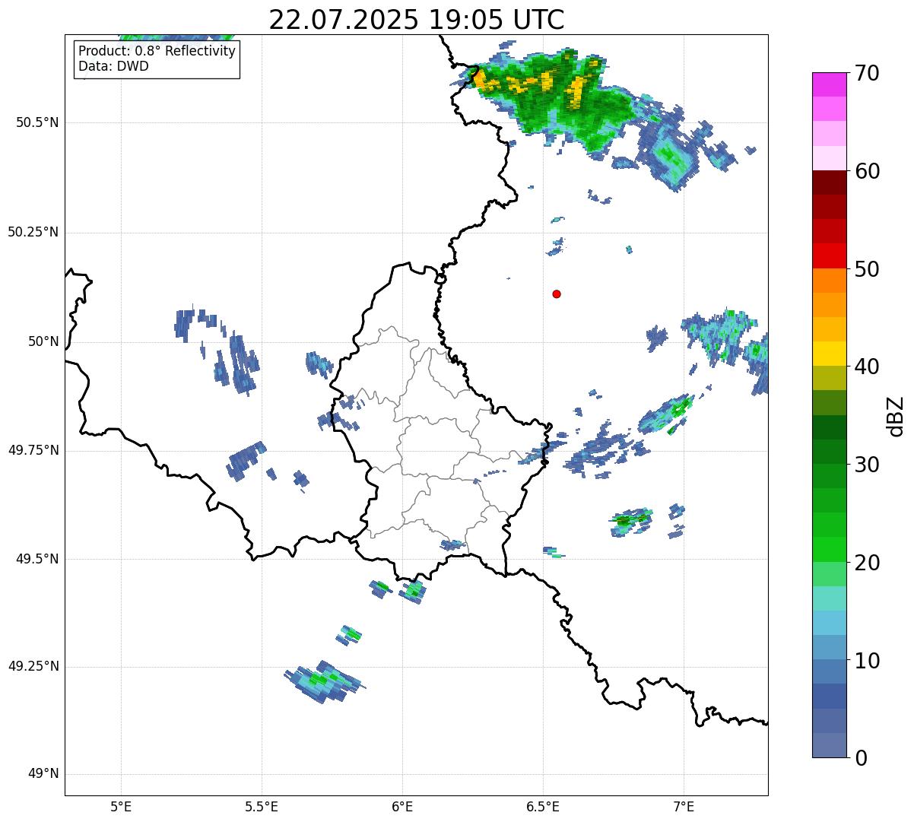This screenshot has height=822, width=914.
Task: Click the 50.25°N latitude label
Action: (33, 232)
